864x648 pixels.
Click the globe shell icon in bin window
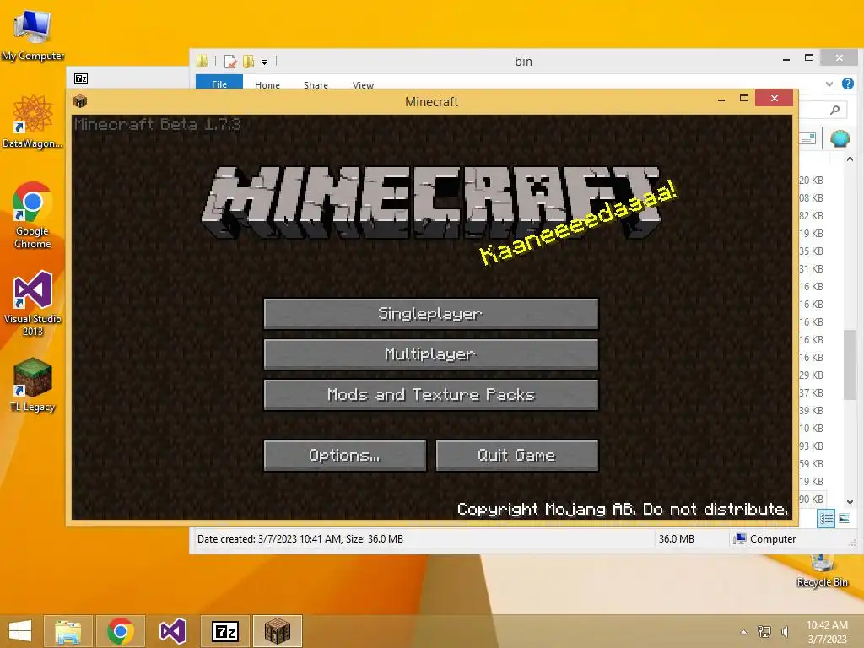point(840,138)
